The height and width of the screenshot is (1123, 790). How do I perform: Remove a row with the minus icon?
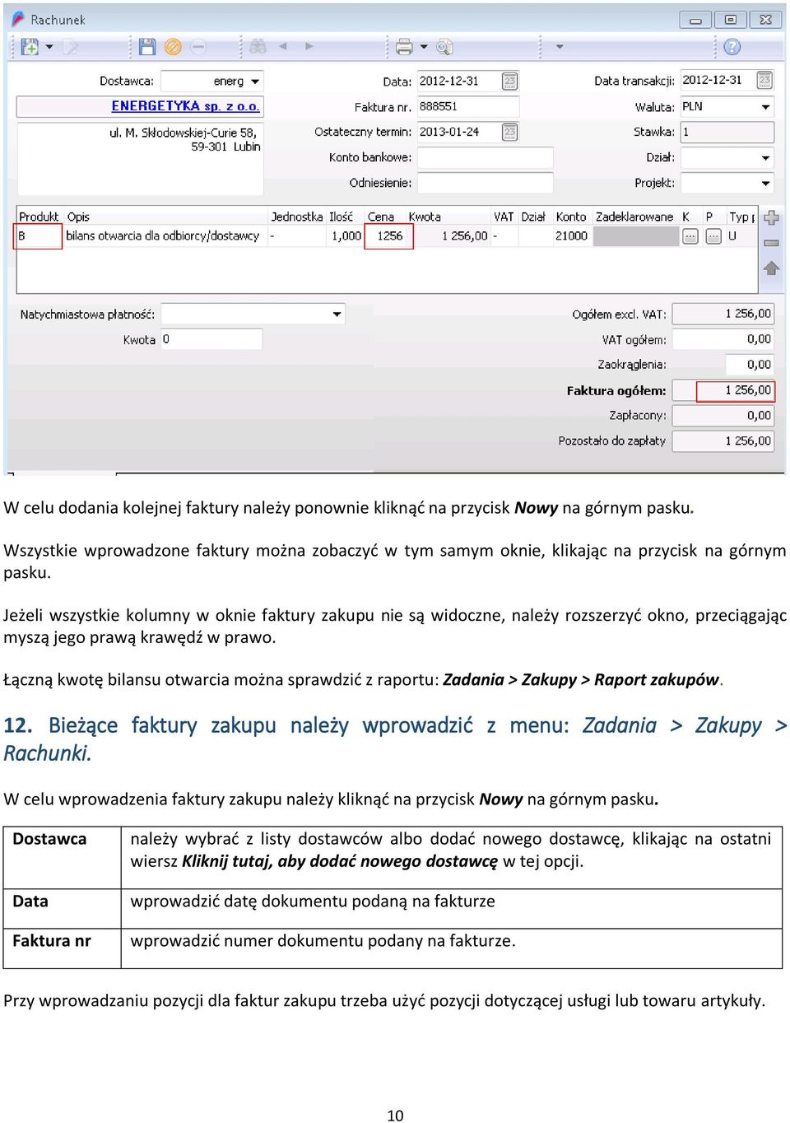[x=771, y=243]
